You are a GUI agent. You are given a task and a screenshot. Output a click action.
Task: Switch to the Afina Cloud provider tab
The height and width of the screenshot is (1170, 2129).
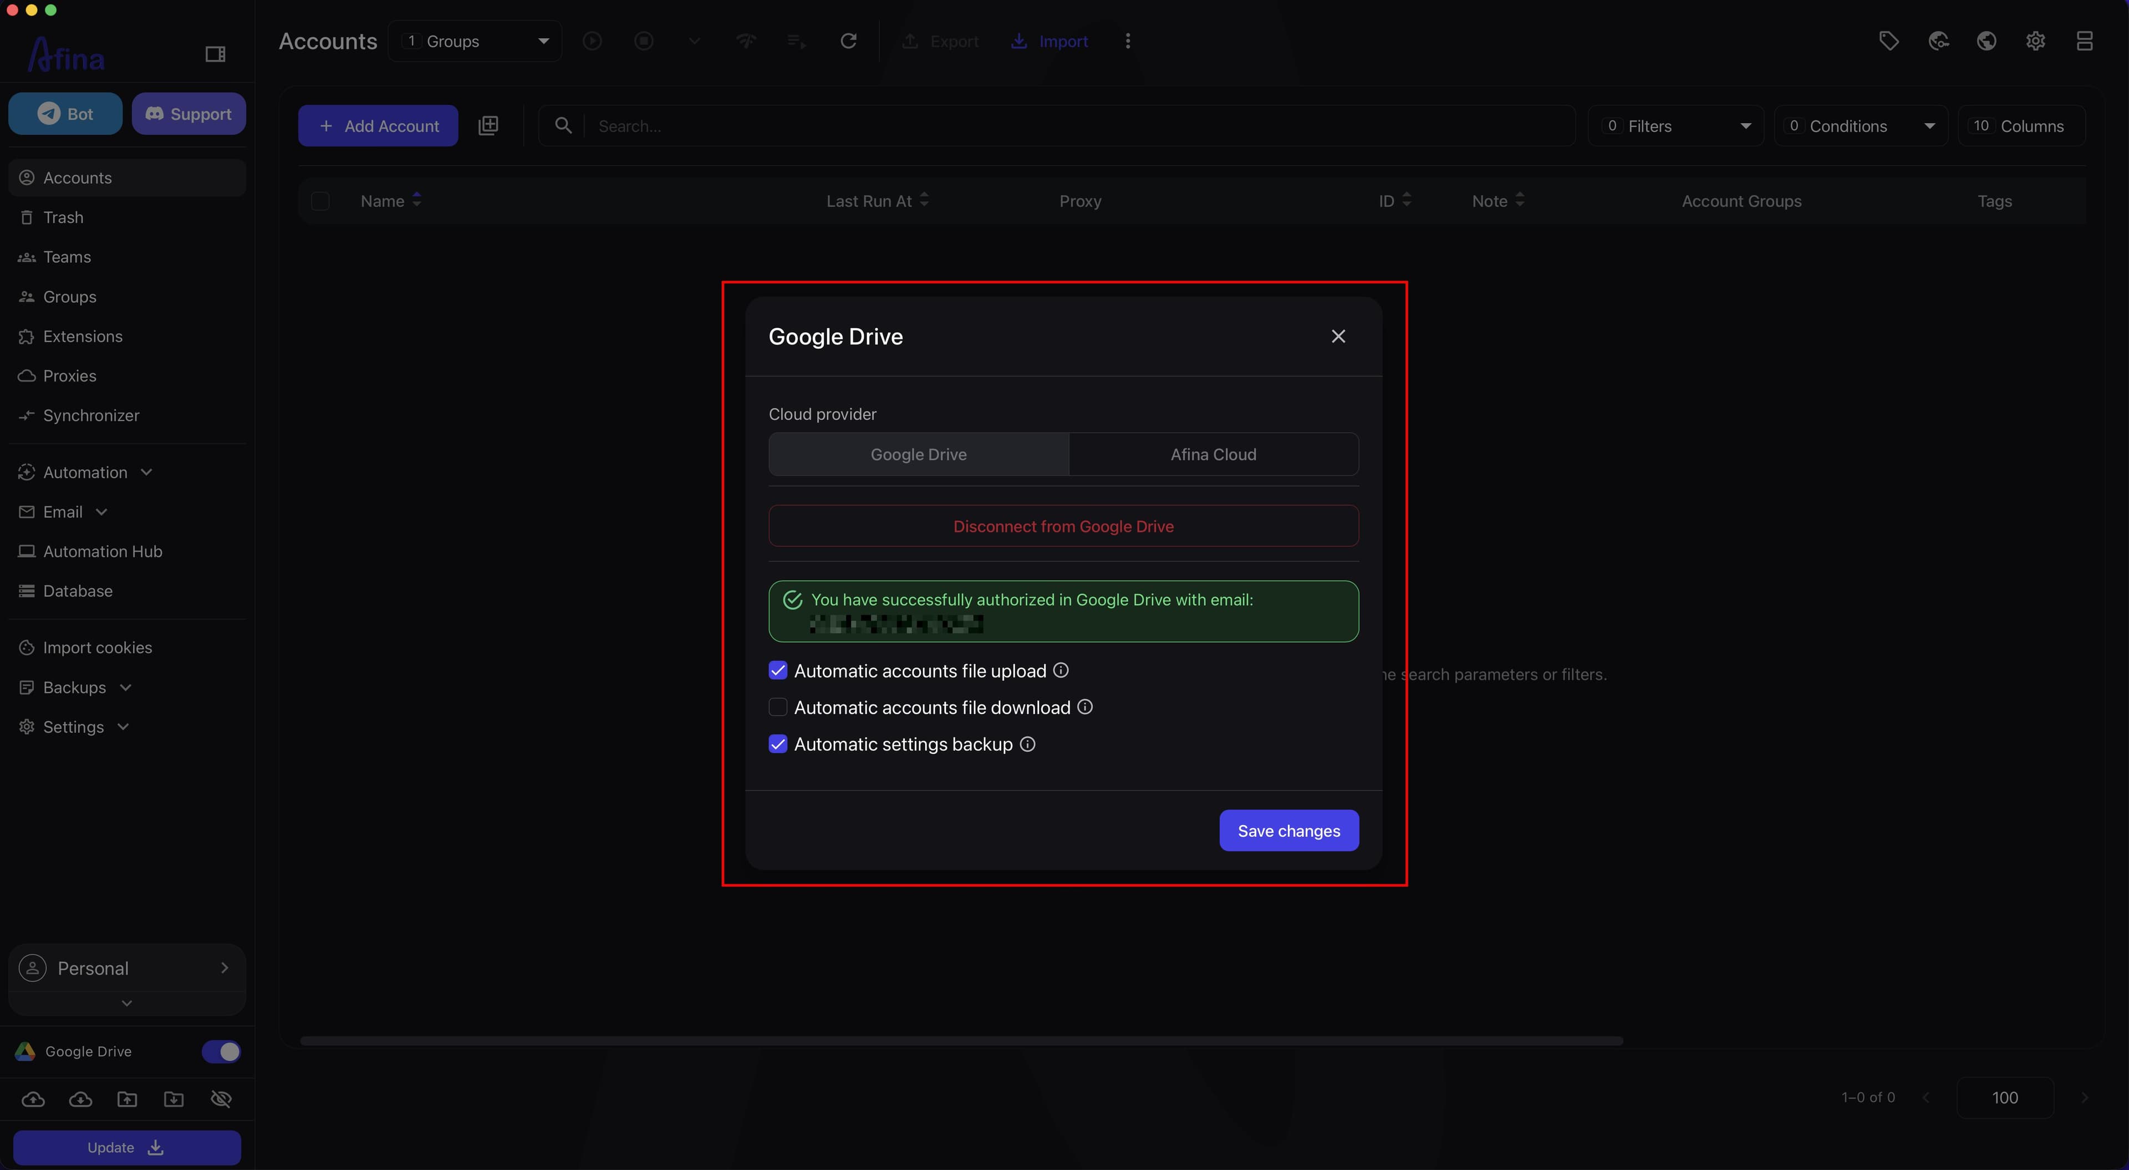click(x=1213, y=454)
